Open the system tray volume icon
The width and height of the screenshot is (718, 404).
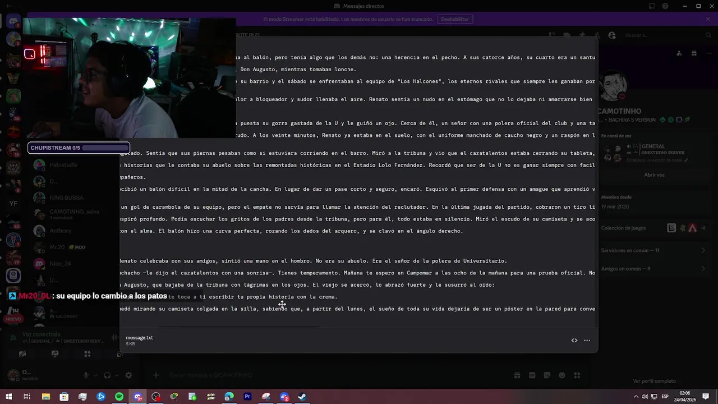[x=645, y=397]
